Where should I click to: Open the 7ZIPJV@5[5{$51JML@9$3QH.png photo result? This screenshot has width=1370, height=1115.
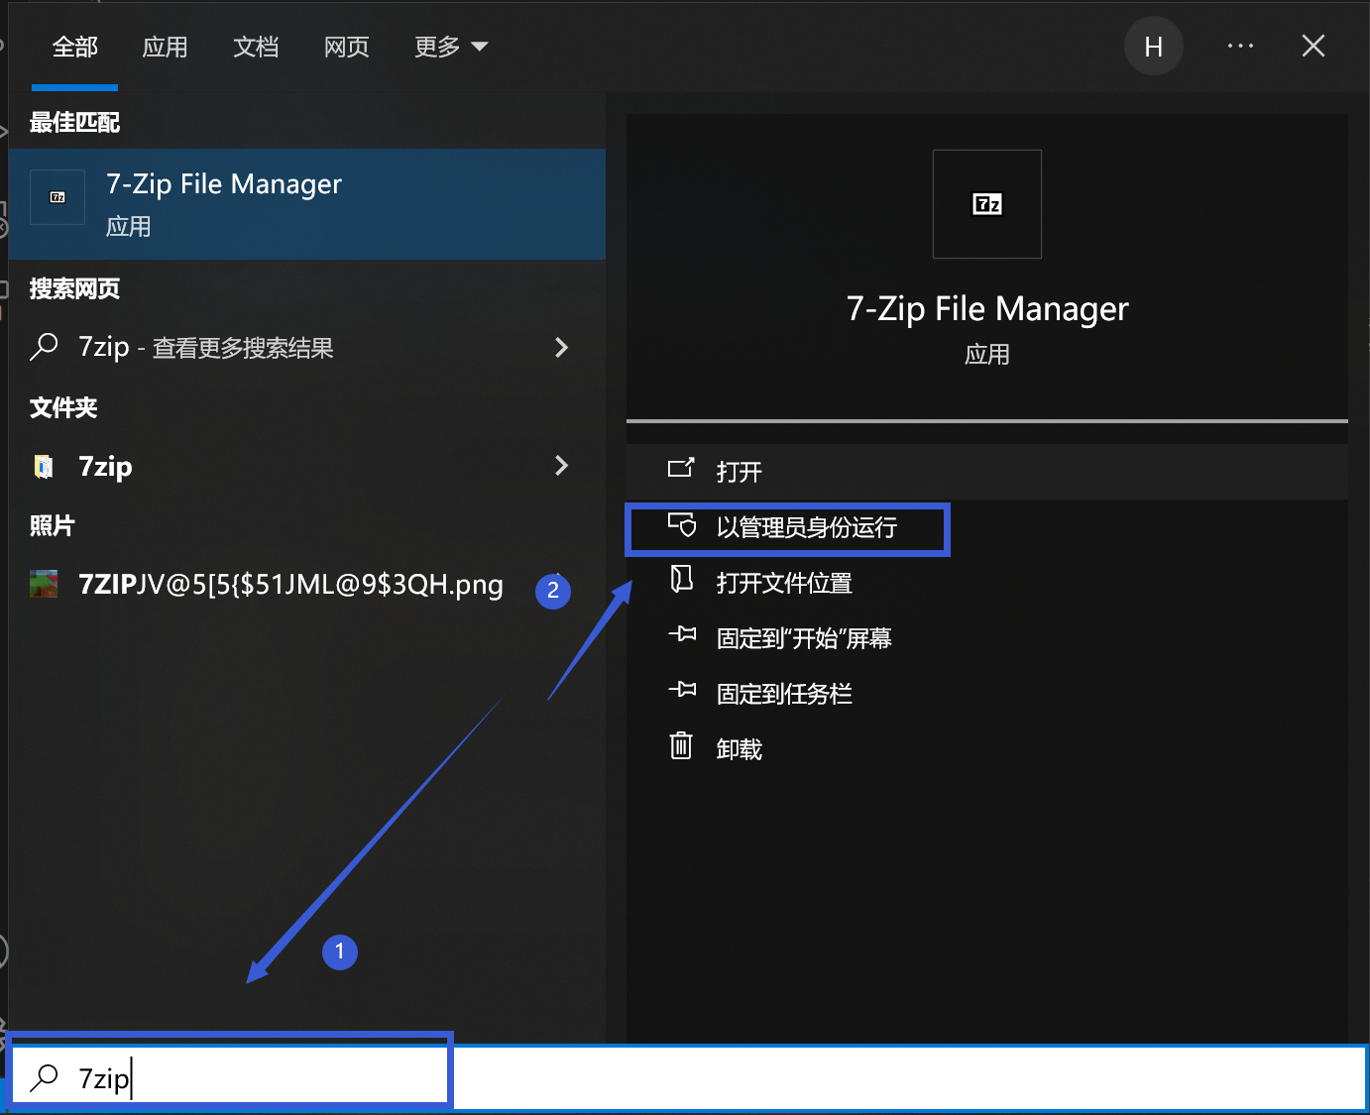pyautogui.click(x=307, y=585)
